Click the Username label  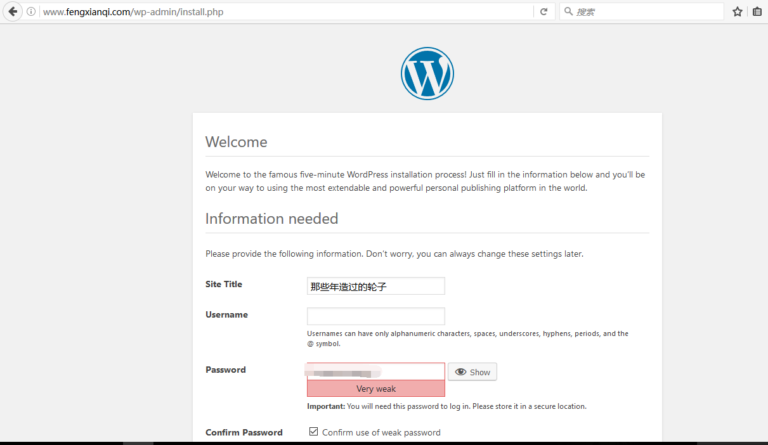[226, 314]
